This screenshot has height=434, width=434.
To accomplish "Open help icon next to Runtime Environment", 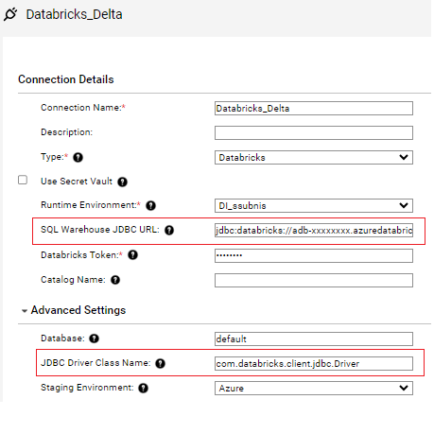I will (150, 205).
